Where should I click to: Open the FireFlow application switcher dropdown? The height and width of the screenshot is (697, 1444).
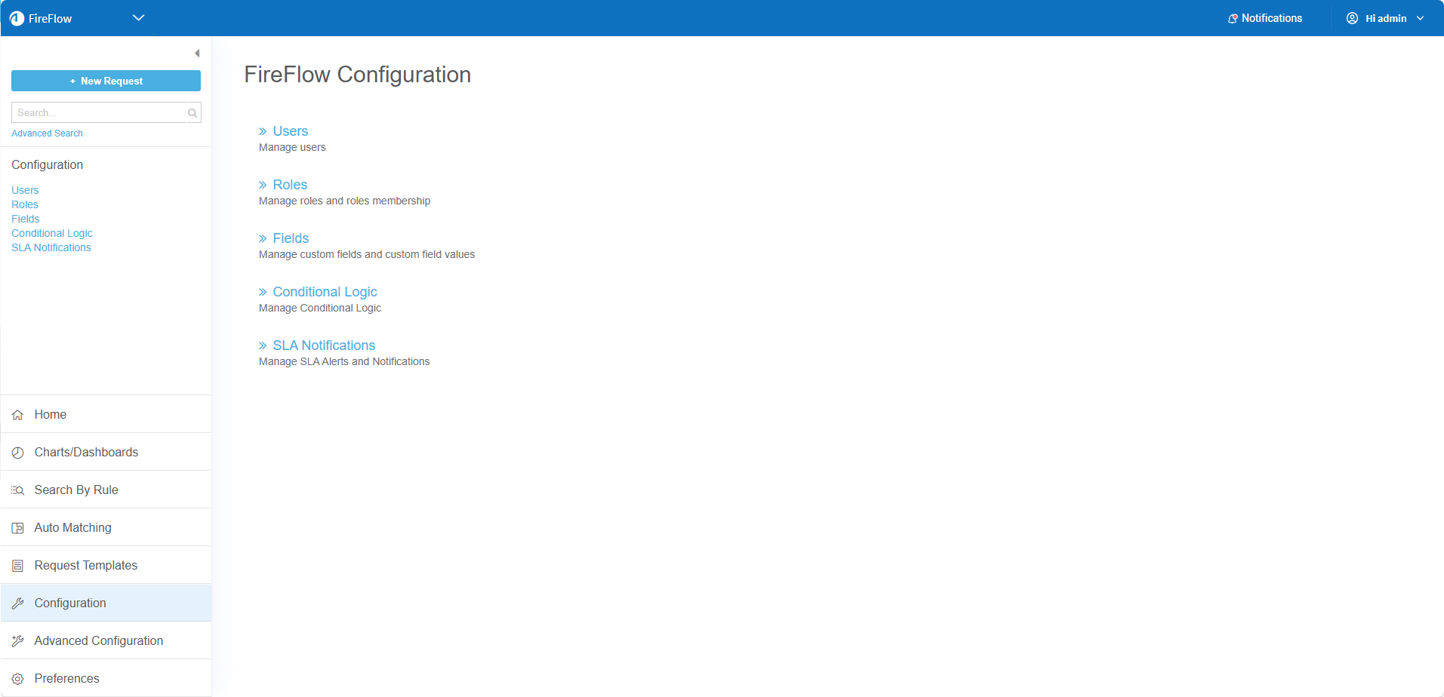coord(138,18)
